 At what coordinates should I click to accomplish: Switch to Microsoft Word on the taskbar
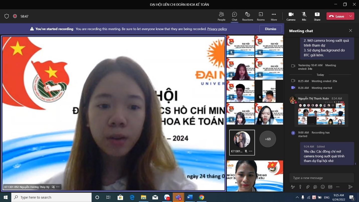click(190, 197)
